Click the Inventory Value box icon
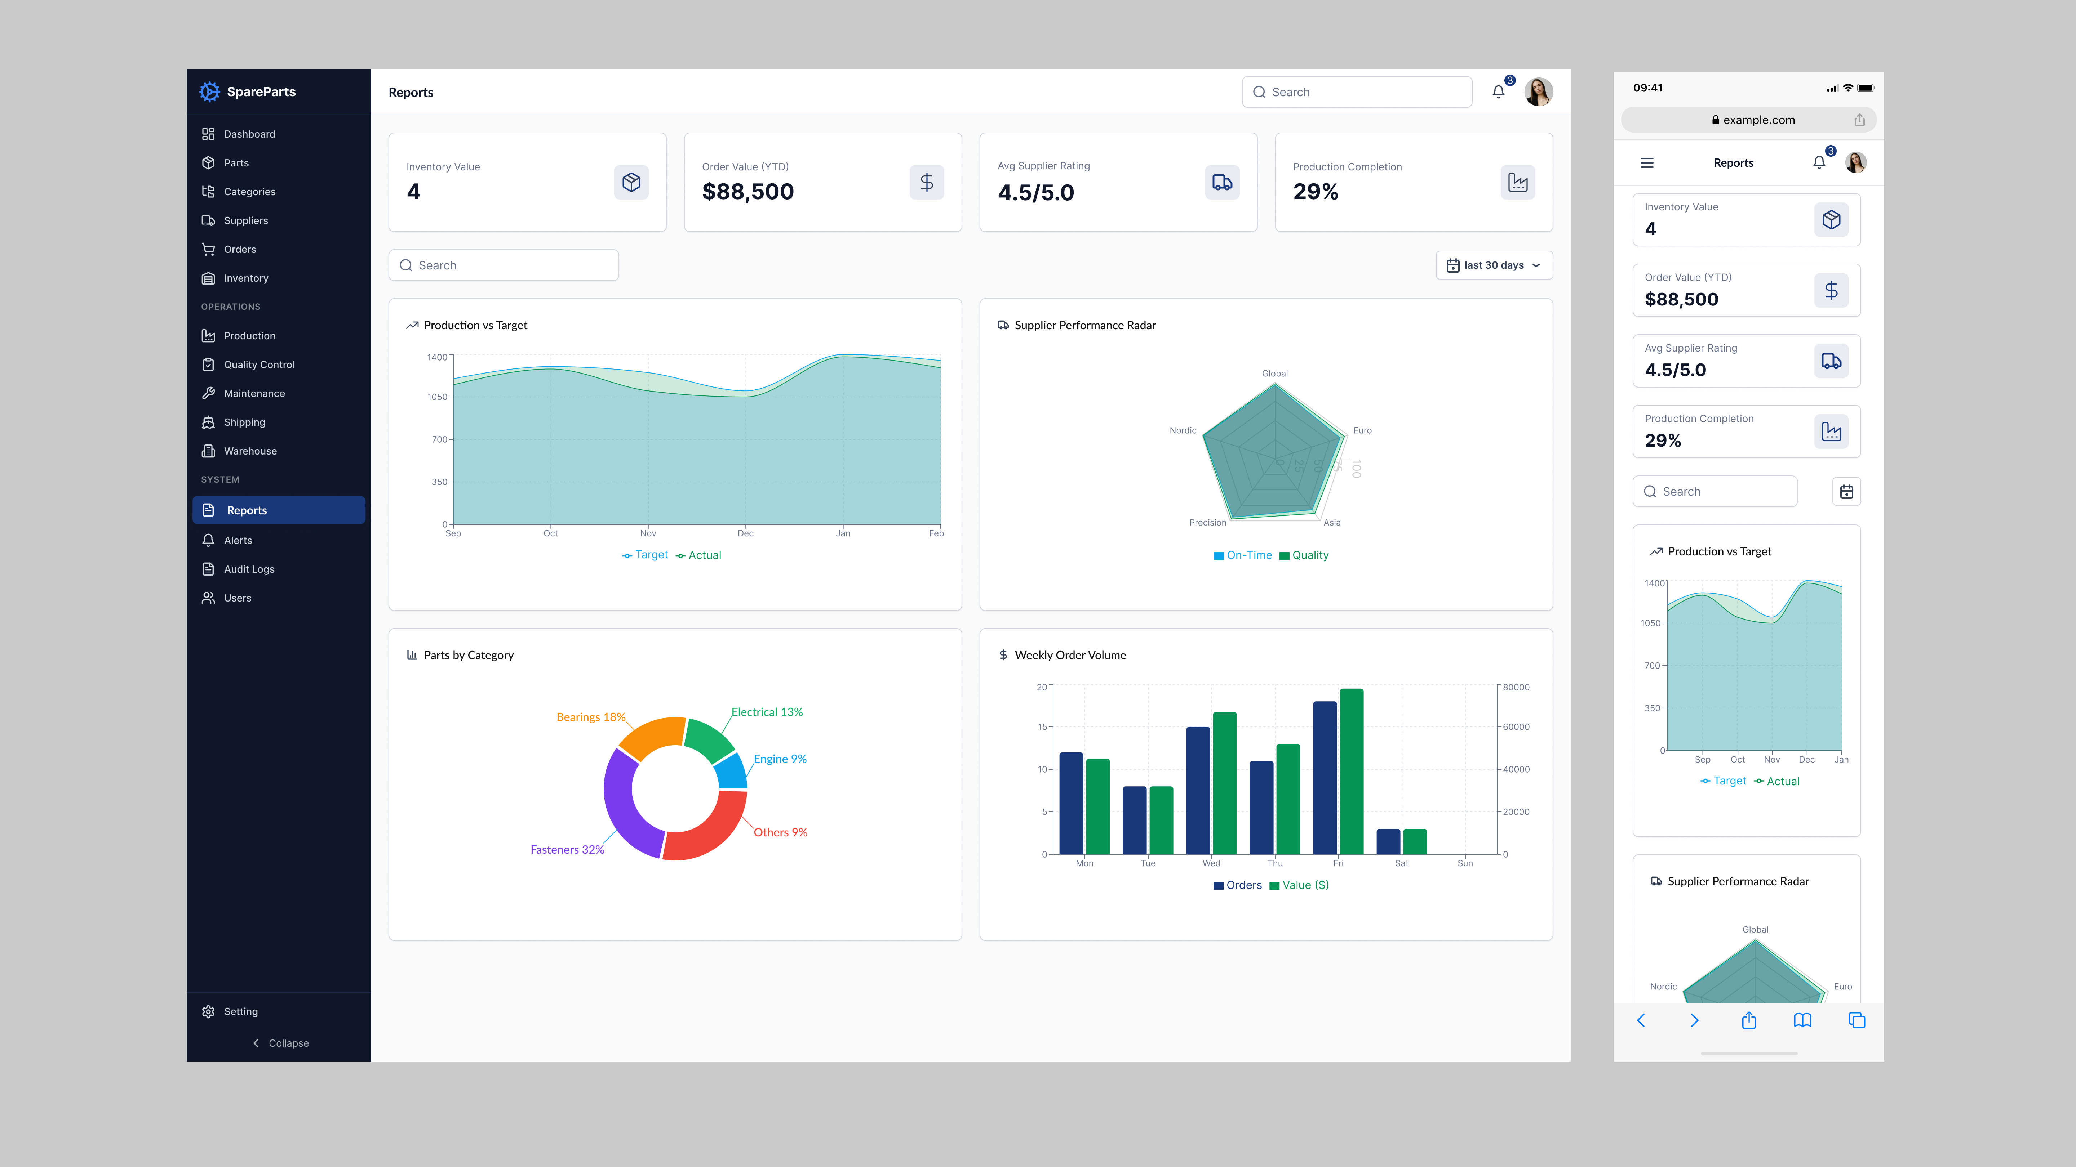 pos(631,182)
